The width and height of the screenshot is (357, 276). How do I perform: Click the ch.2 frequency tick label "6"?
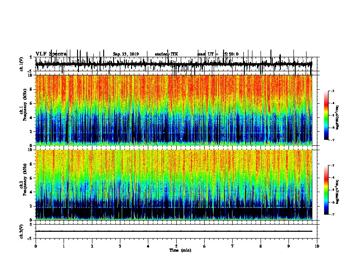pyautogui.click(x=32, y=178)
